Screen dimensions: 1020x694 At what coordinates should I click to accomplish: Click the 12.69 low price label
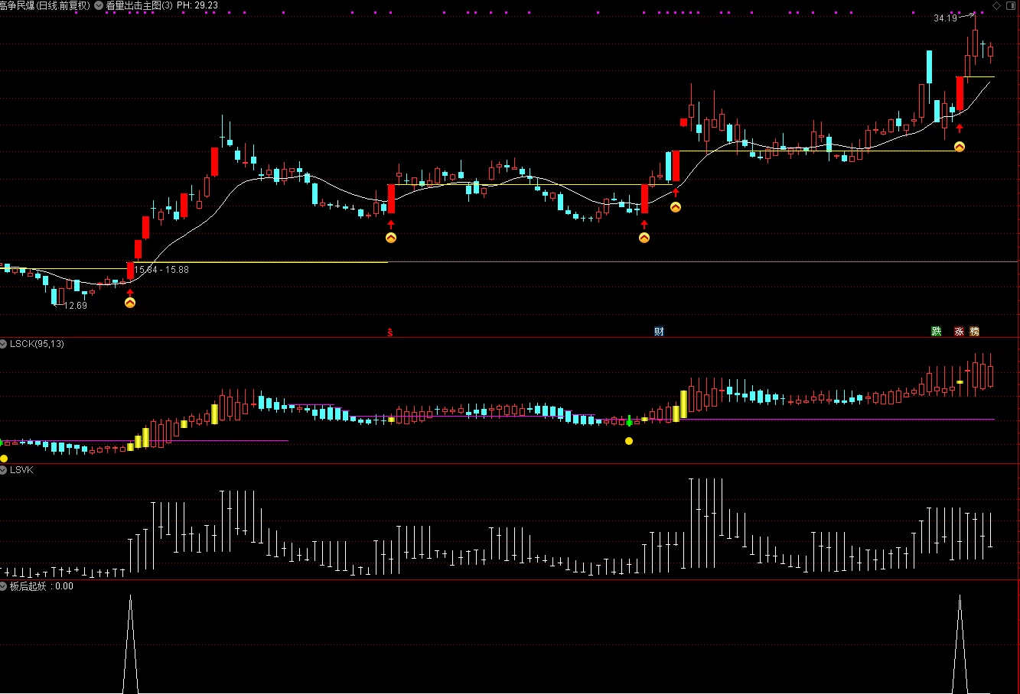(x=75, y=306)
